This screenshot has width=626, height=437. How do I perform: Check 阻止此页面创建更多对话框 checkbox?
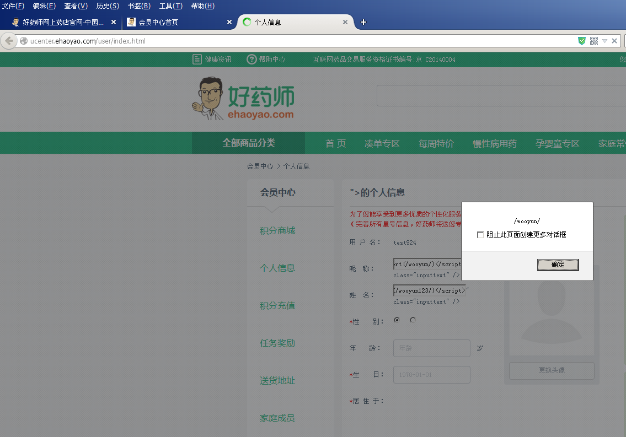(x=480, y=235)
